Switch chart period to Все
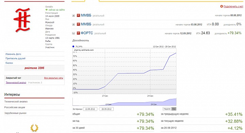Viewport: 245px width, 133px height. pyautogui.click(x=174, y=109)
